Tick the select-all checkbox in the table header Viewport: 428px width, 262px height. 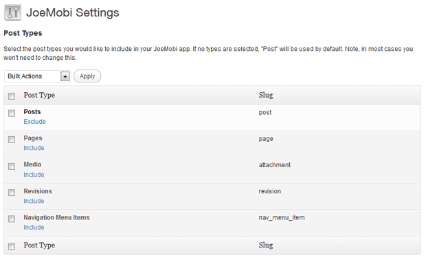point(12,96)
